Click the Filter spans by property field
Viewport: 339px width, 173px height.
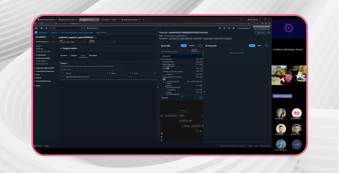click(x=175, y=52)
